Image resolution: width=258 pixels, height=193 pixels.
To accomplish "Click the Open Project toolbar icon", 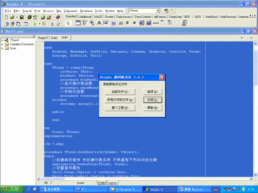I will coord(35,17).
